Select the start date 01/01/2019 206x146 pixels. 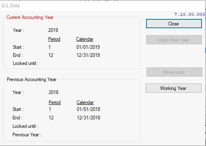88,47
